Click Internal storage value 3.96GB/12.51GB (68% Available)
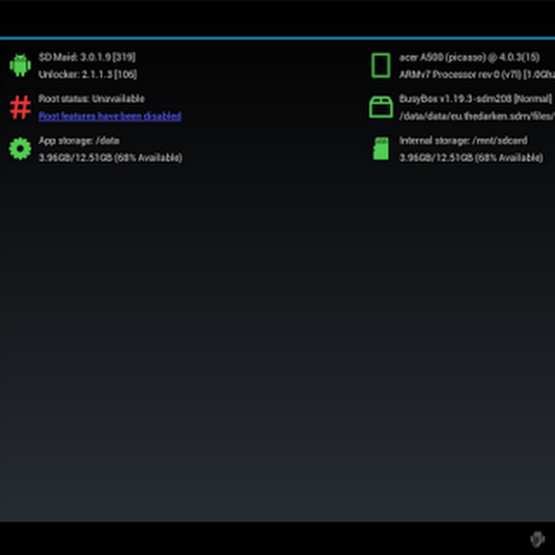Image resolution: width=555 pixels, height=555 pixels. point(471,158)
